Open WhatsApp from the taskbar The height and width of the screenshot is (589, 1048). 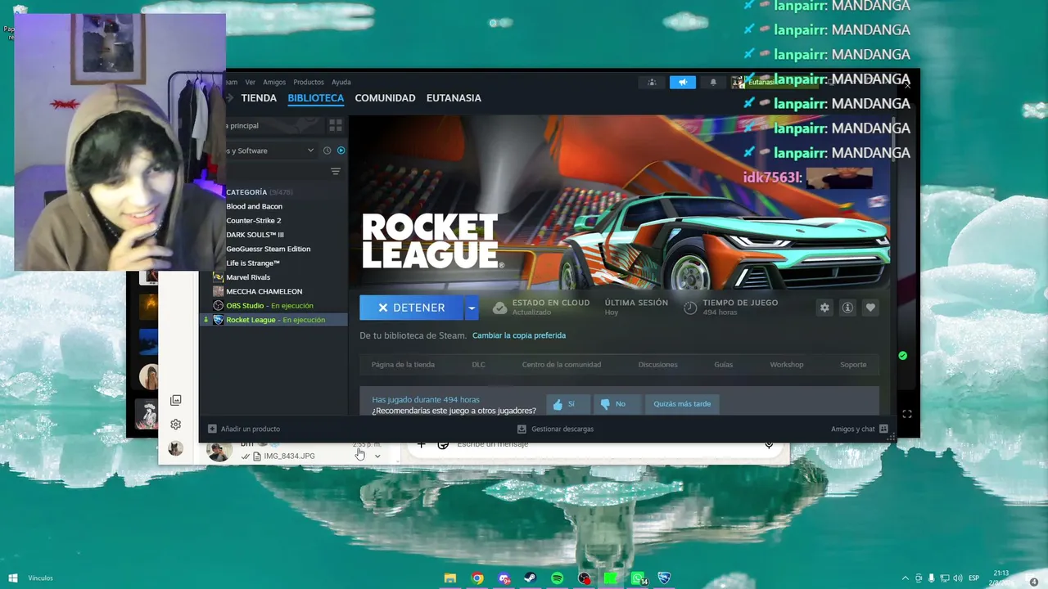[638, 578]
